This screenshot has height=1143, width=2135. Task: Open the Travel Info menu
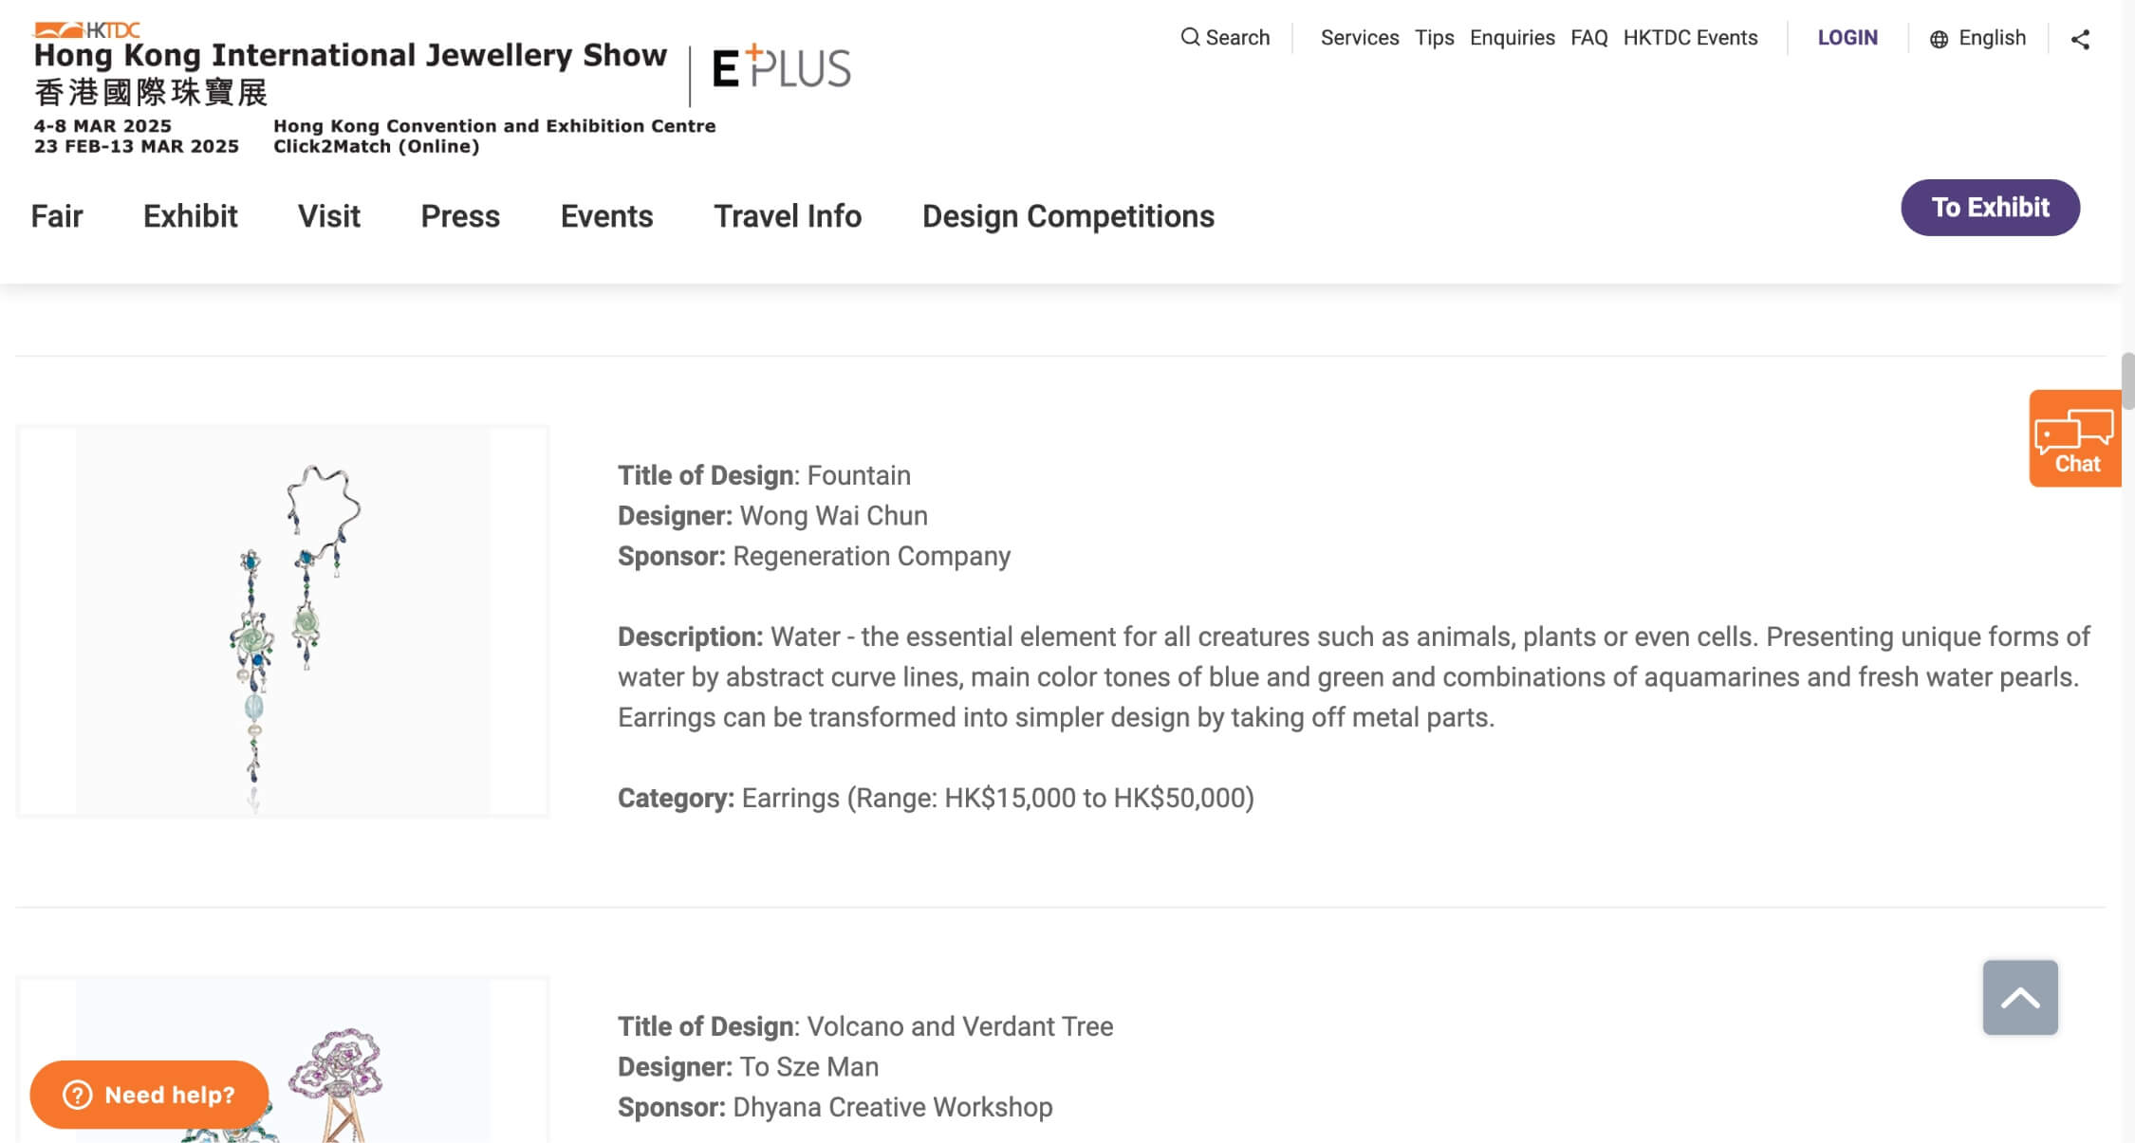tap(788, 216)
